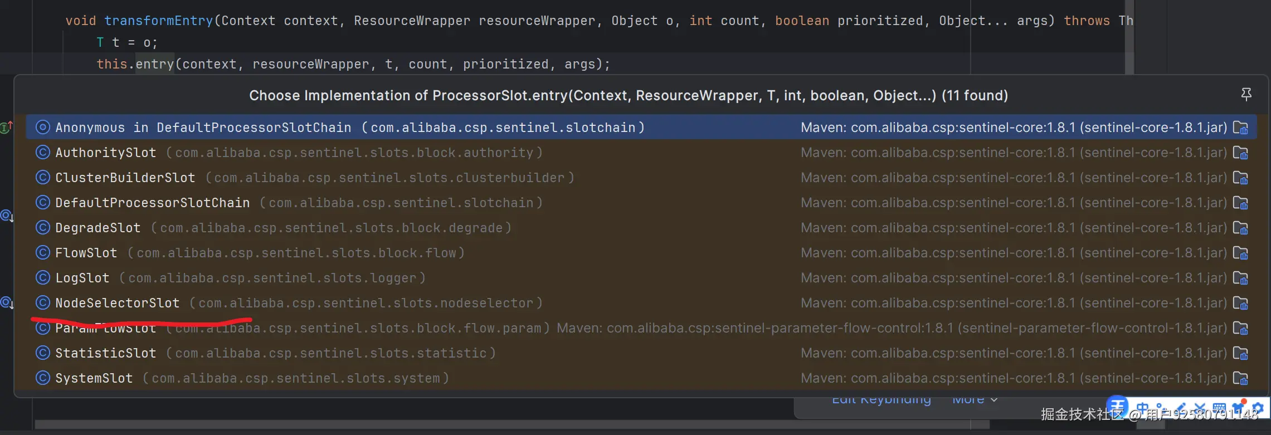Select Anonymous in DefaultProcessorSlotChain implementation
The width and height of the screenshot is (1271, 435).
641,128
